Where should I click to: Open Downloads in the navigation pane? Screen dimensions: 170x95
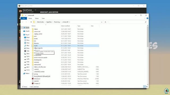click(x=27, y=43)
